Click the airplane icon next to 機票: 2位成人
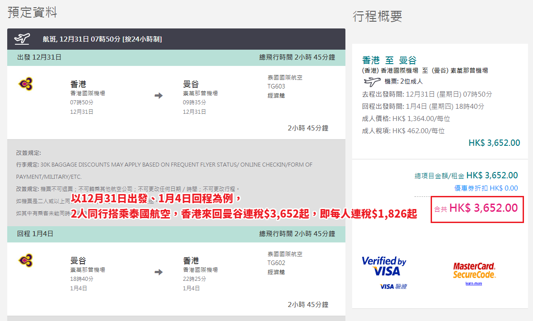This screenshot has width=533, height=321. [x=372, y=82]
